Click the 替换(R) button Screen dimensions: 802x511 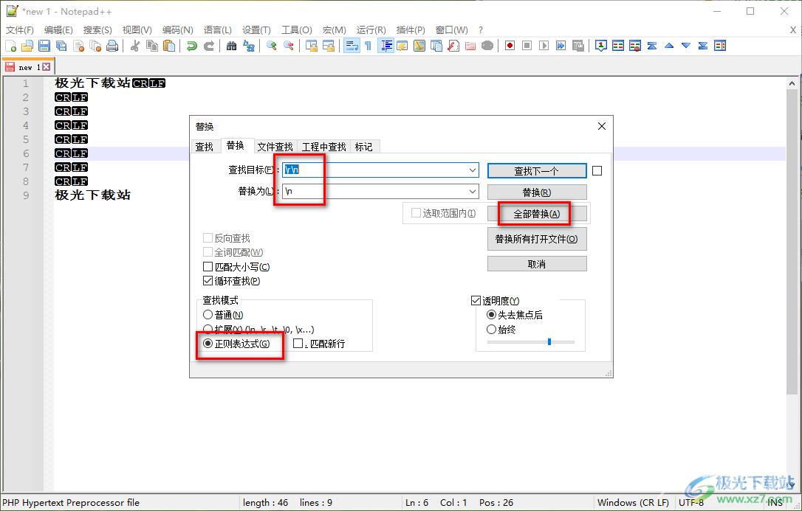click(537, 192)
